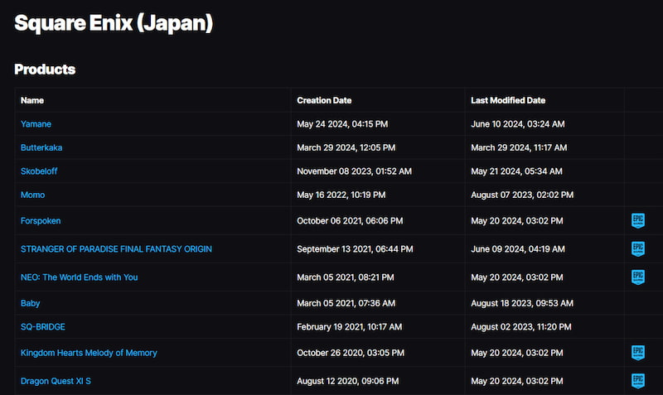
Task: Open the Skobeloff product link
Action: pos(39,171)
